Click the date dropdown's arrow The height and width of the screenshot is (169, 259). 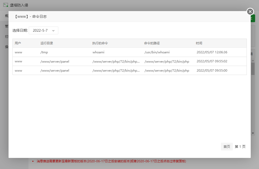click(x=53, y=31)
